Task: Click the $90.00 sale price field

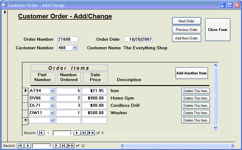Action: tap(94, 106)
